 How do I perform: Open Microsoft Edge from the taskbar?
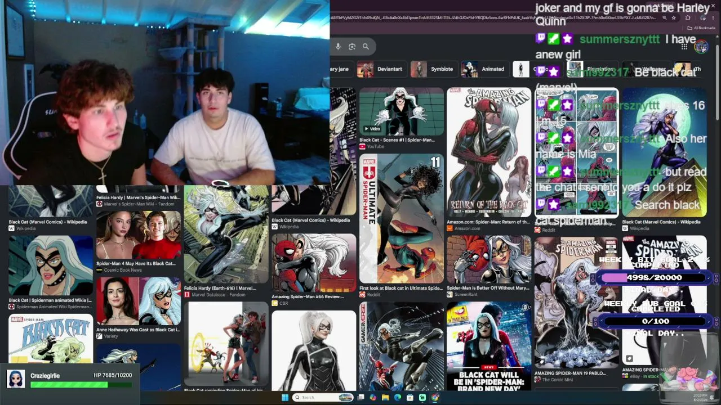pyautogui.click(x=398, y=398)
